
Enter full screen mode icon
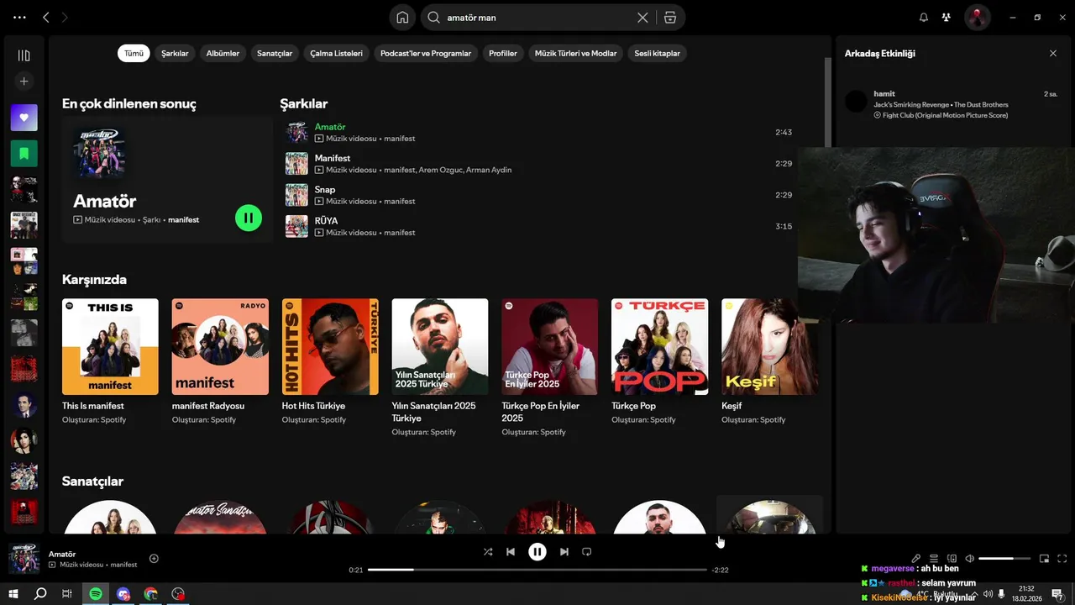(x=1062, y=559)
